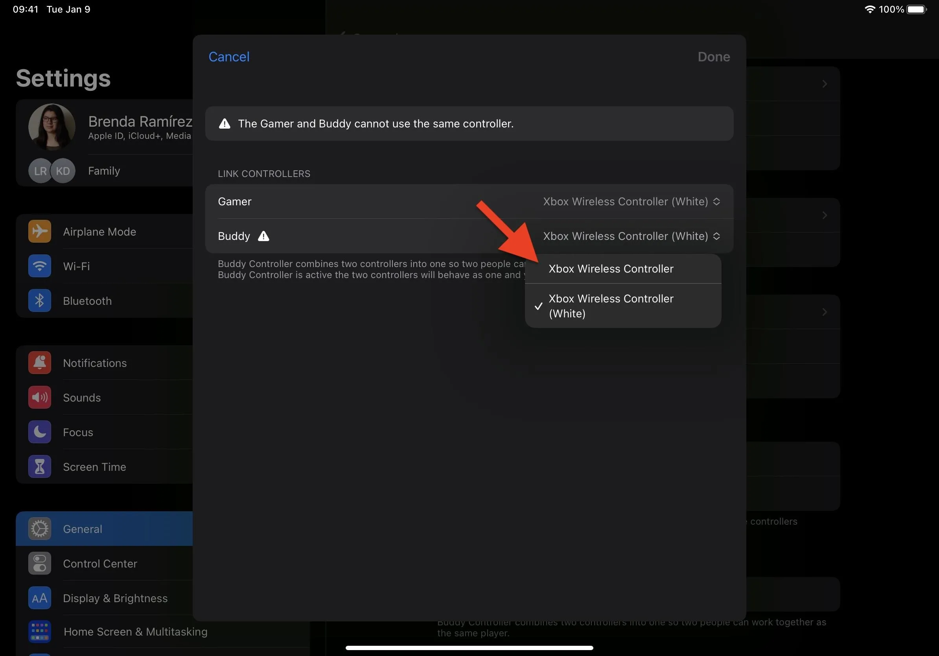Go to Focus label in sidebar
The height and width of the screenshot is (656, 939).
pos(78,432)
